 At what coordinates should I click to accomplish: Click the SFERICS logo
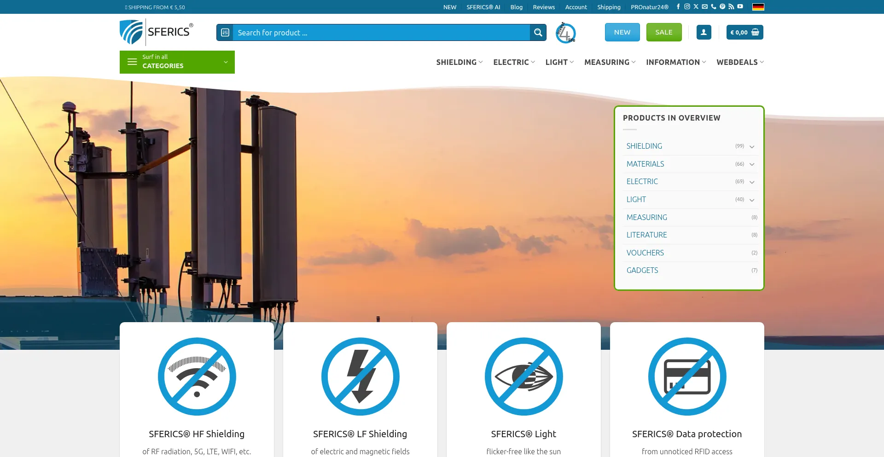click(x=157, y=32)
